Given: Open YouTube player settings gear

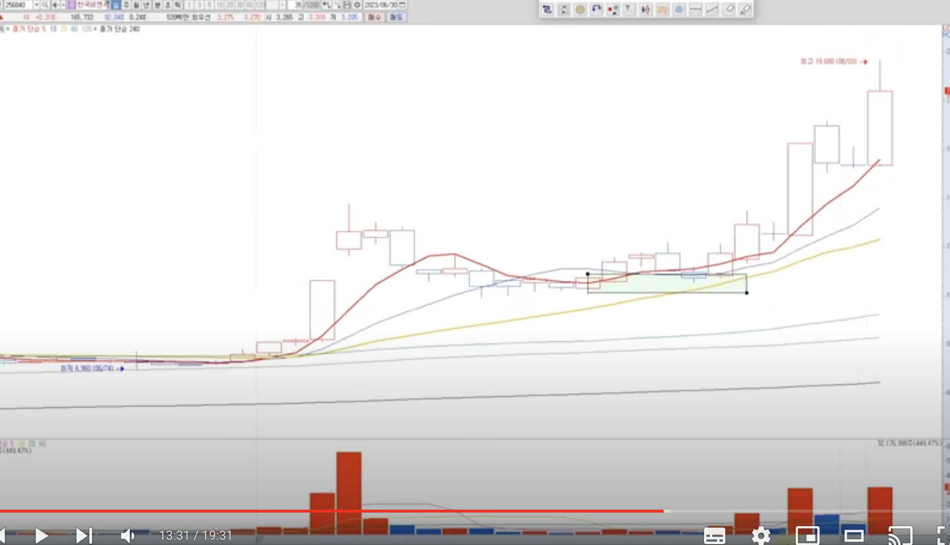Looking at the screenshot, I should coord(761,535).
